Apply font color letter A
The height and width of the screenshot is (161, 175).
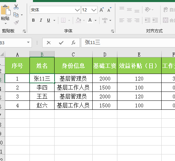[x=90, y=20]
